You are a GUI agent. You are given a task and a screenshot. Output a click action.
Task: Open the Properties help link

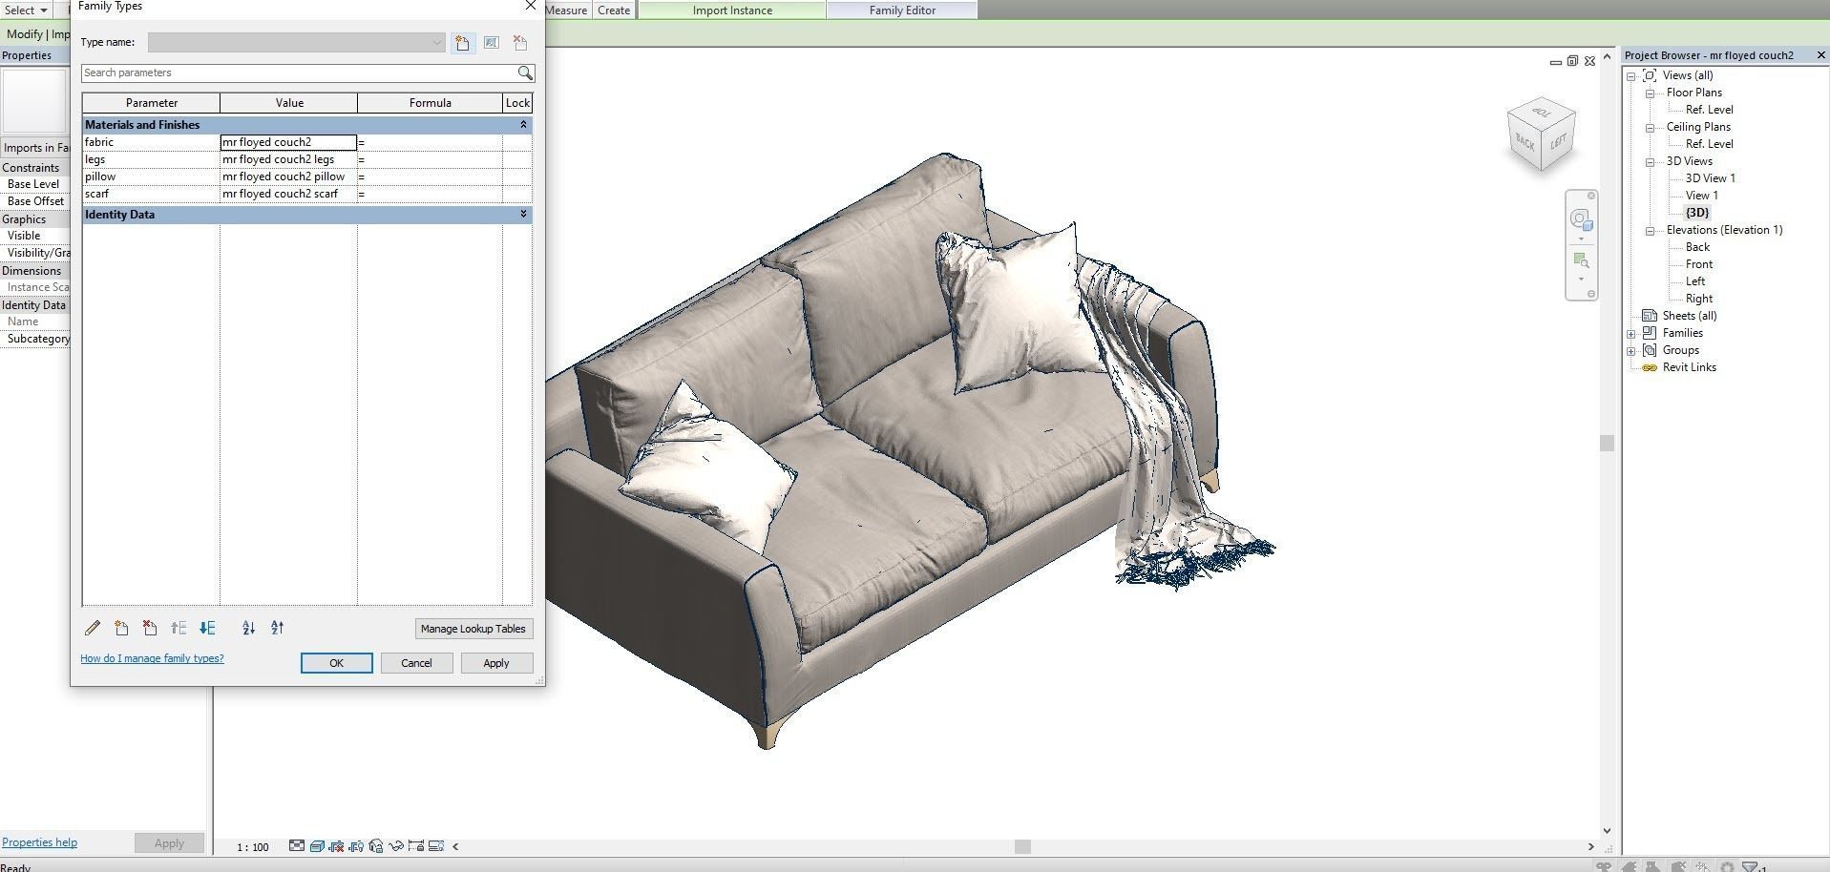(39, 842)
